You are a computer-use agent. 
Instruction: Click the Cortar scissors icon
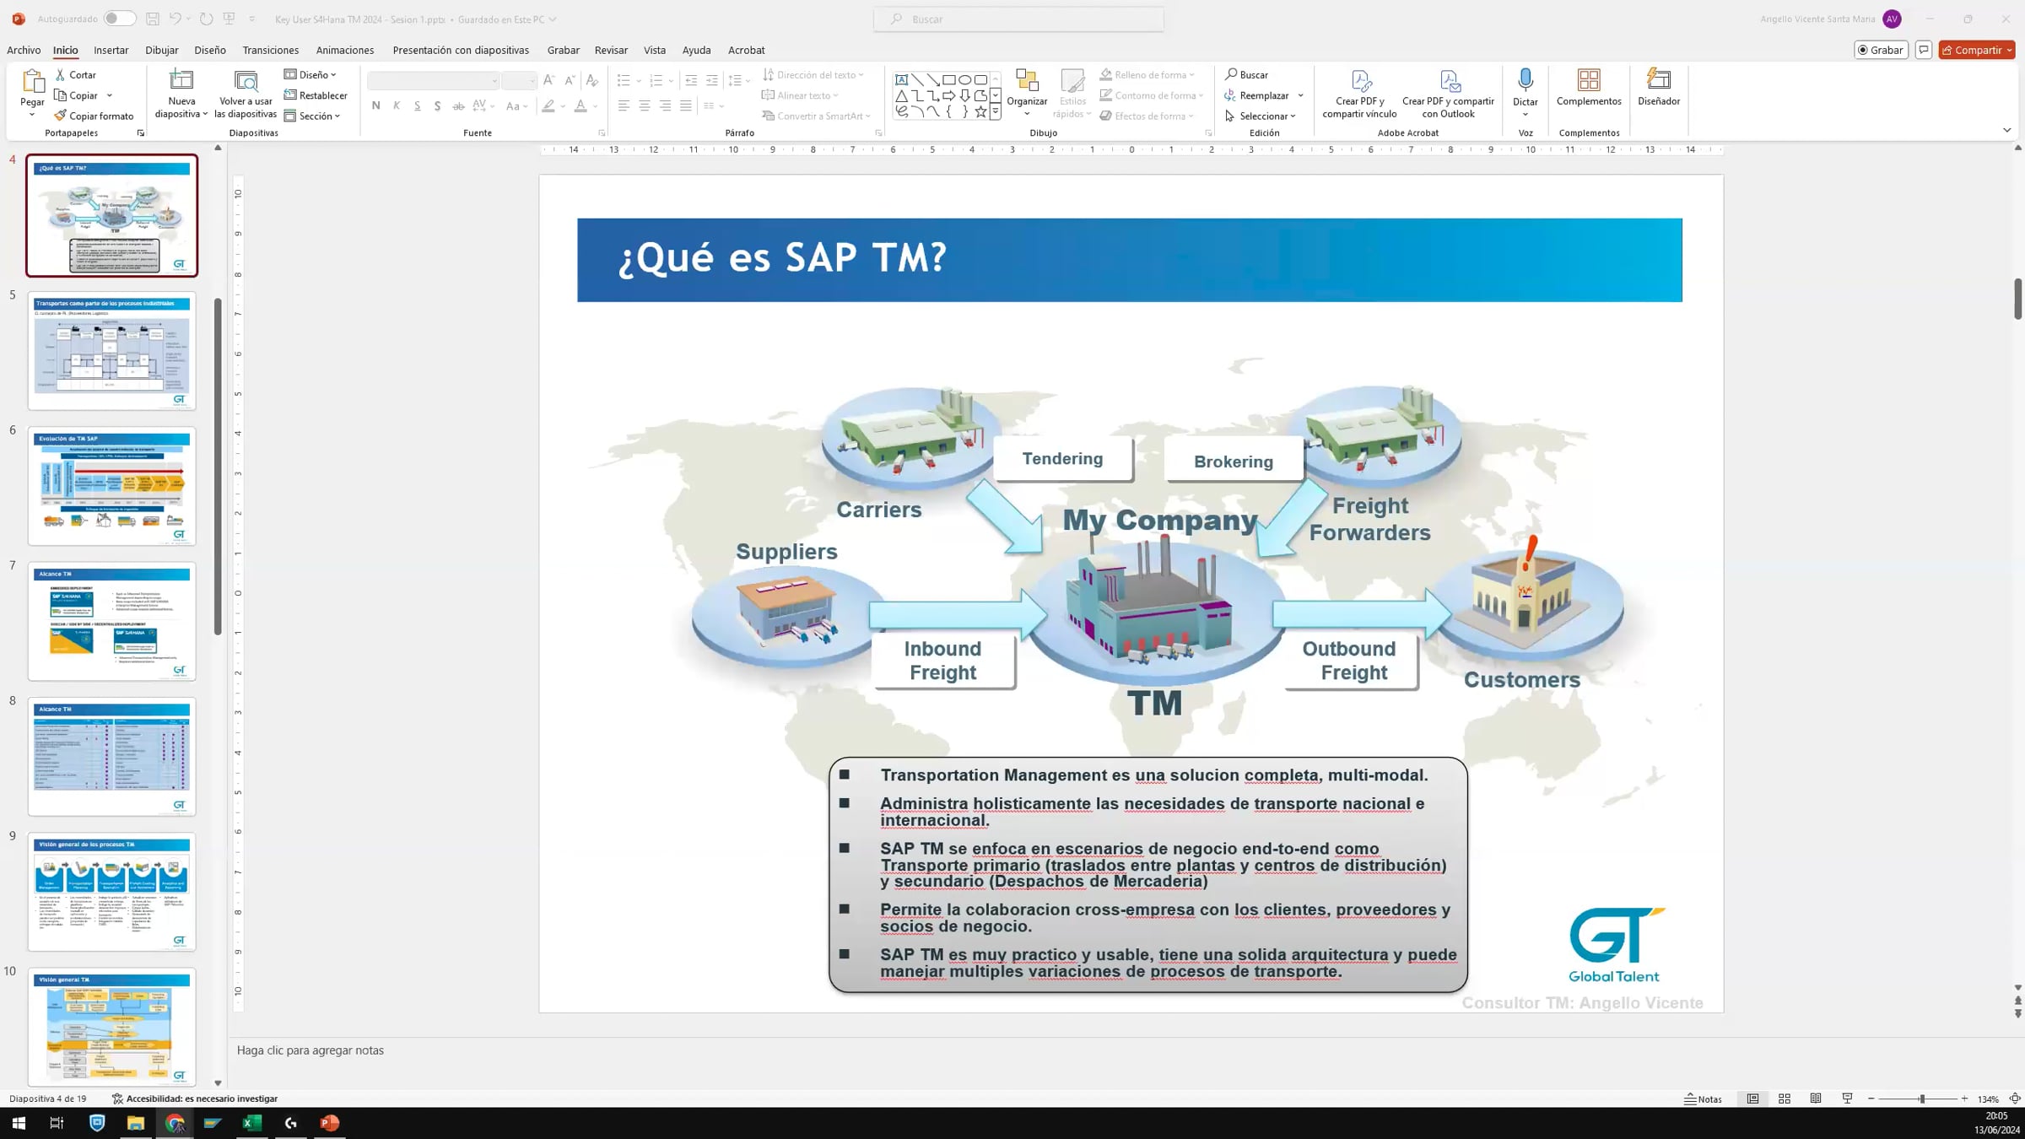coord(61,75)
